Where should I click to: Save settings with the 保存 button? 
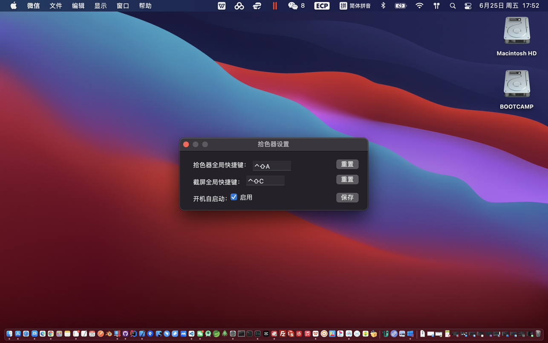coord(347,198)
